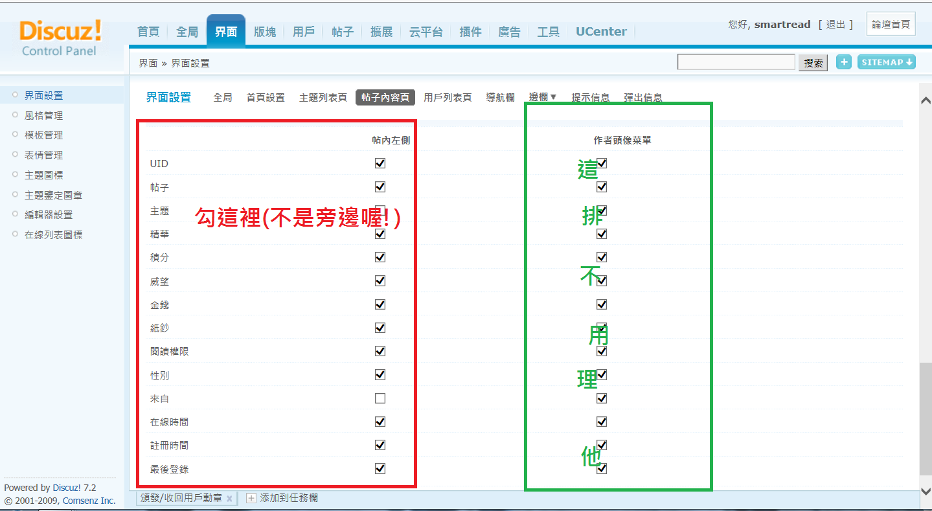Open the 首頁 top navigation tab
Image resolution: width=932 pixels, height=511 pixels.
148,32
